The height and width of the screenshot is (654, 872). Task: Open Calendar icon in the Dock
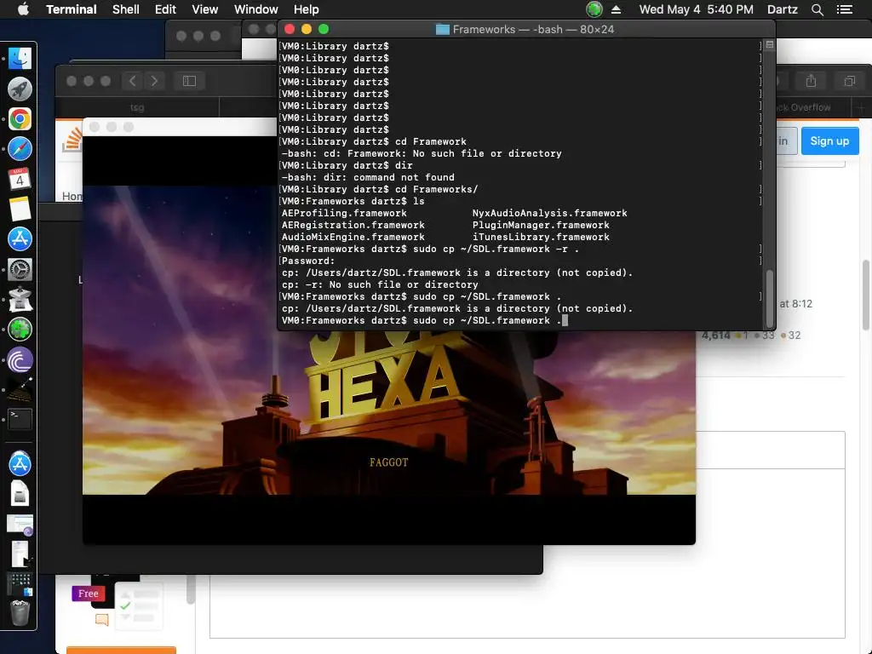(20, 179)
